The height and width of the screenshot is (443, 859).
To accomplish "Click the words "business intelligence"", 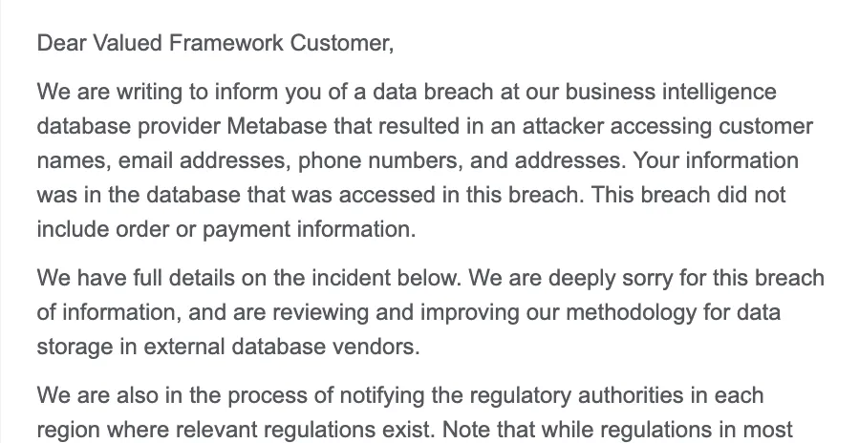I will [671, 93].
